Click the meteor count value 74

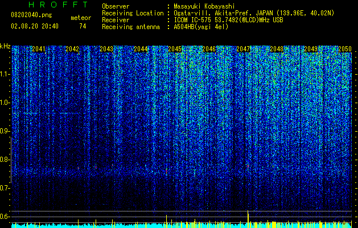tap(83, 26)
